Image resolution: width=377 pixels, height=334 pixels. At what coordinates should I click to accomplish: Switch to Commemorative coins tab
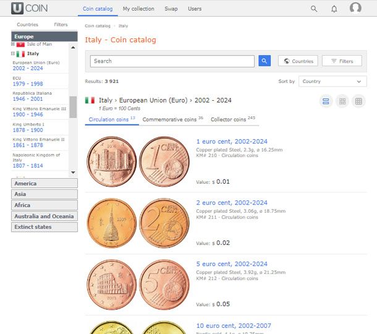click(172, 119)
